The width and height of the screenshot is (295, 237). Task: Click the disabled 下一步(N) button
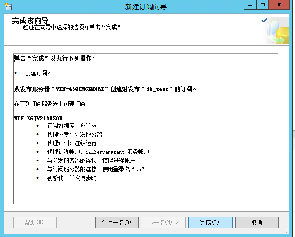click(164, 222)
